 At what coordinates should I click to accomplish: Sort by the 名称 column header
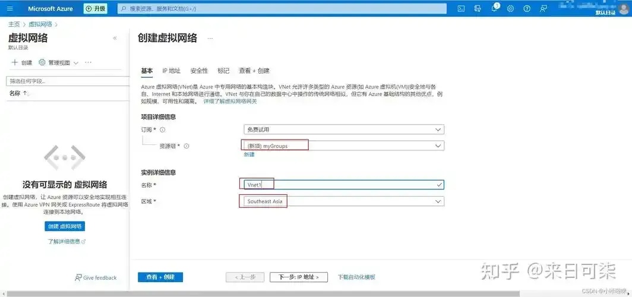point(18,93)
